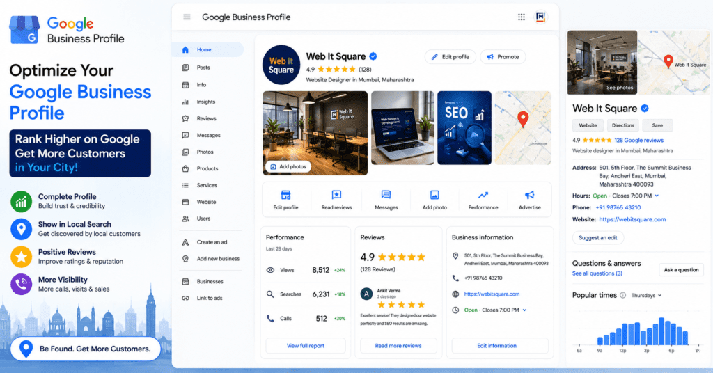Click reviewer name Ankit Verma

click(x=389, y=291)
